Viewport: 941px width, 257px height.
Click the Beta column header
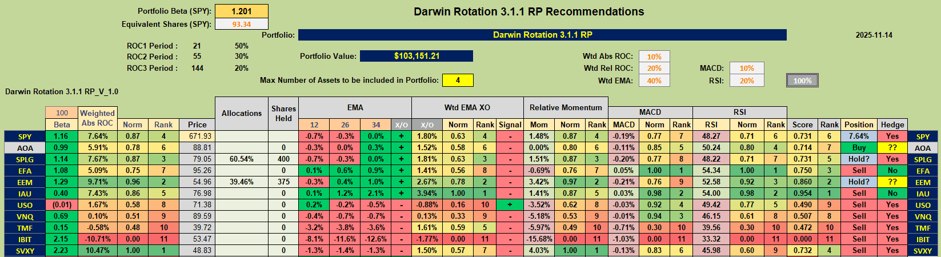click(x=62, y=125)
